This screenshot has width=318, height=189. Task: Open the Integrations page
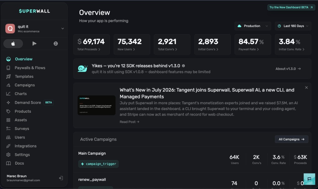25,146
